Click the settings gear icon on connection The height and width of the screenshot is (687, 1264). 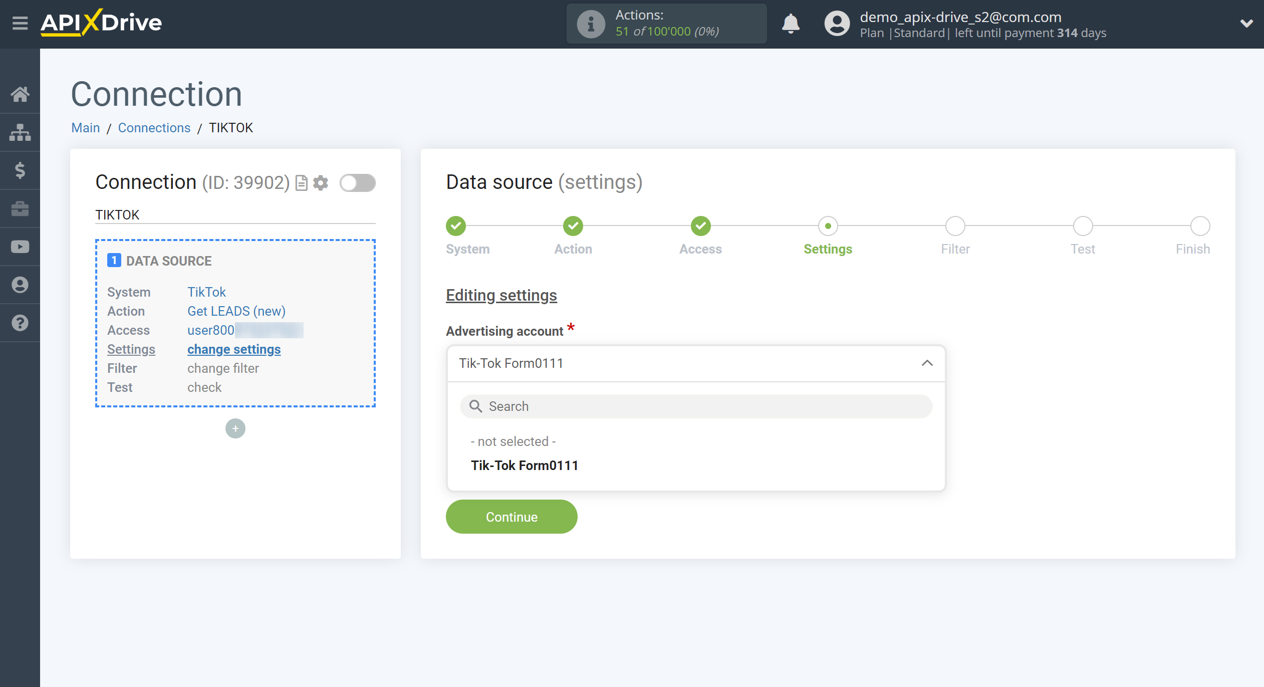[x=322, y=183]
